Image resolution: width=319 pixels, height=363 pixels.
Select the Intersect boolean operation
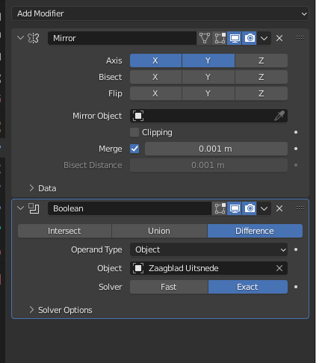pyautogui.click(x=64, y=231)
